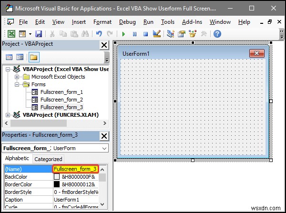The width and height of the screenshot is (286, 213).
Task: Open the View menu
Action: pyautogui.click(x=58, y=22)
